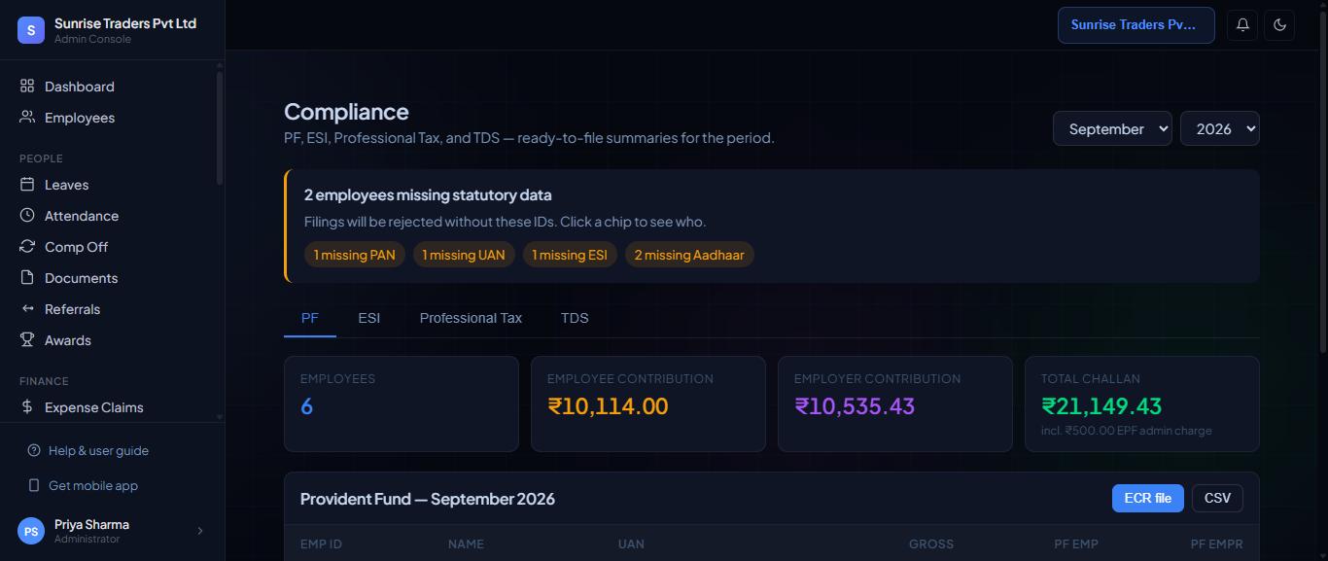Open Attendance clock icon
Viewport: 1328px width, 561px height.
coord(27,216)
